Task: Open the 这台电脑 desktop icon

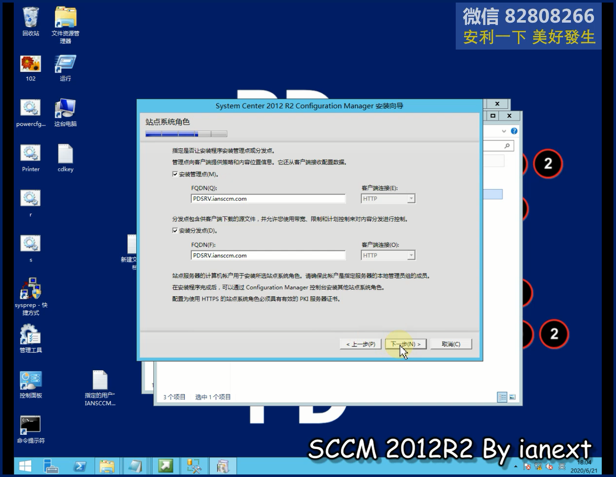Action: click(x=65, y=113)
